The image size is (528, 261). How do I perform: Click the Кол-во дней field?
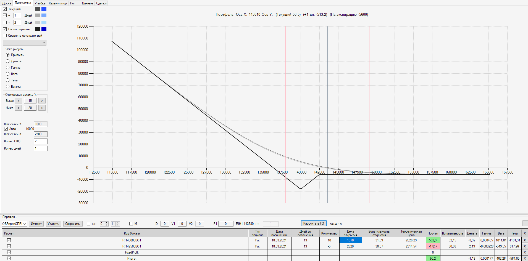coord(41,148)
